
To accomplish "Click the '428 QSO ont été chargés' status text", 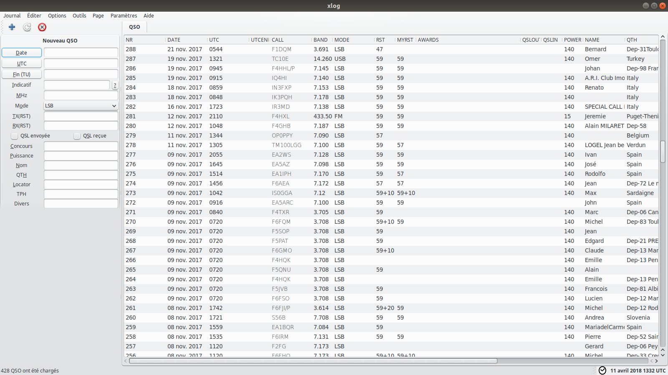I will pos(30,370).
